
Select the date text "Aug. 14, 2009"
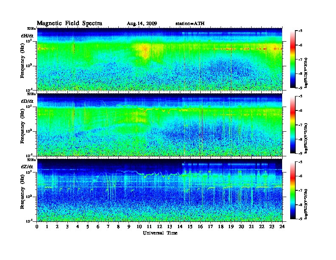click(142, 24)
